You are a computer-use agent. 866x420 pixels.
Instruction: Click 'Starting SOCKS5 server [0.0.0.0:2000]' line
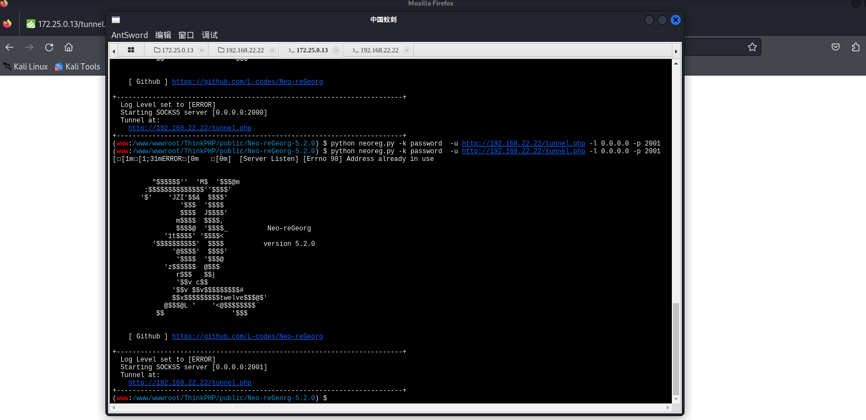pyautogui.click(x=194, y=112)
